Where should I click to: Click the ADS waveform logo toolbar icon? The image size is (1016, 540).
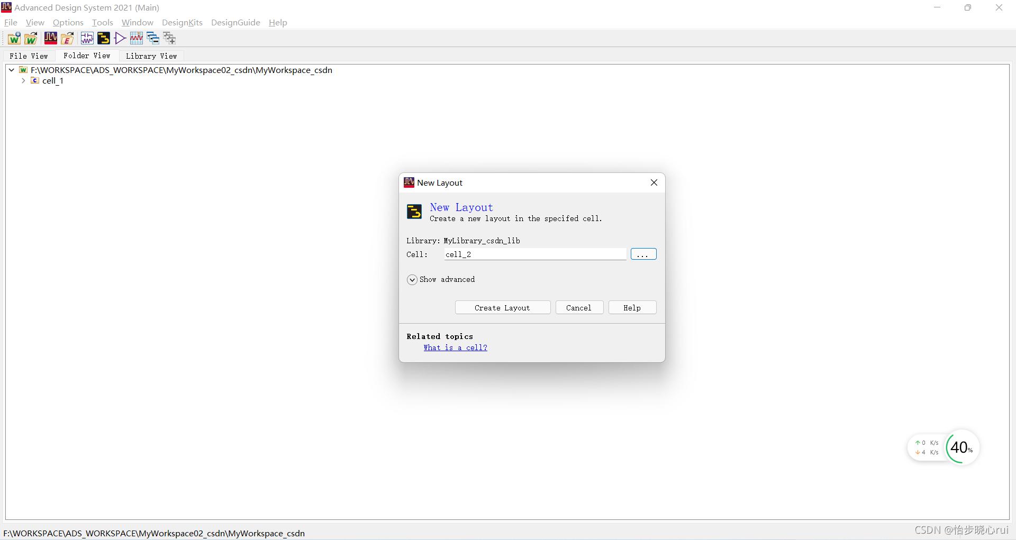click(51, 38)
